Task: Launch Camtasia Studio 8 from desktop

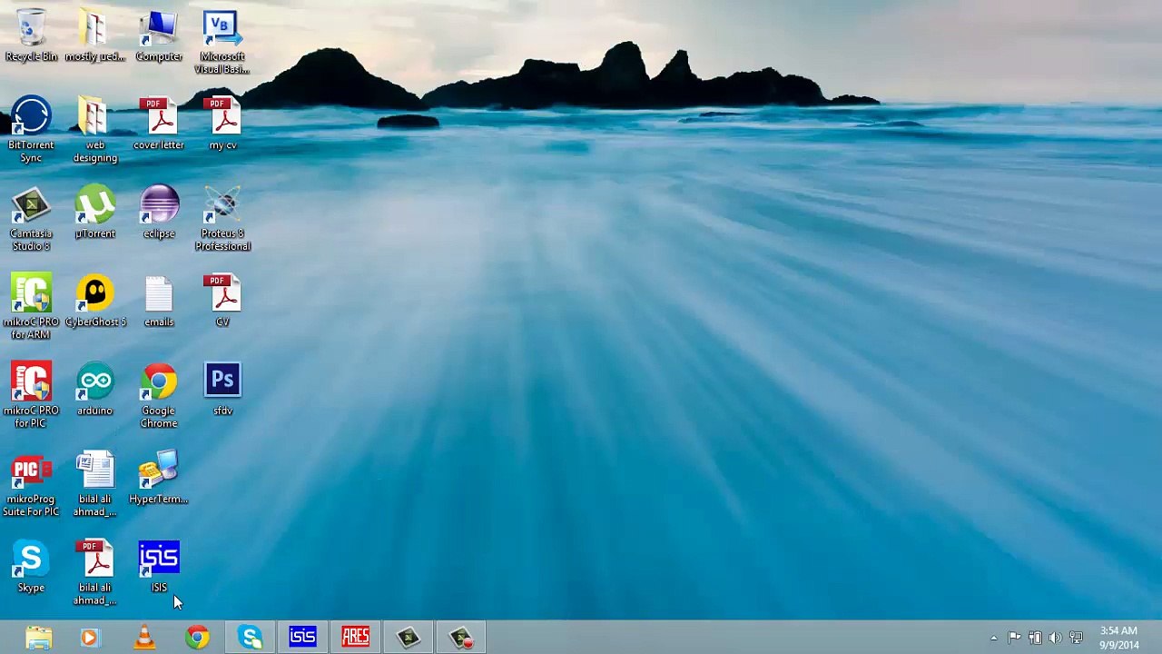Action: point(31,219)
